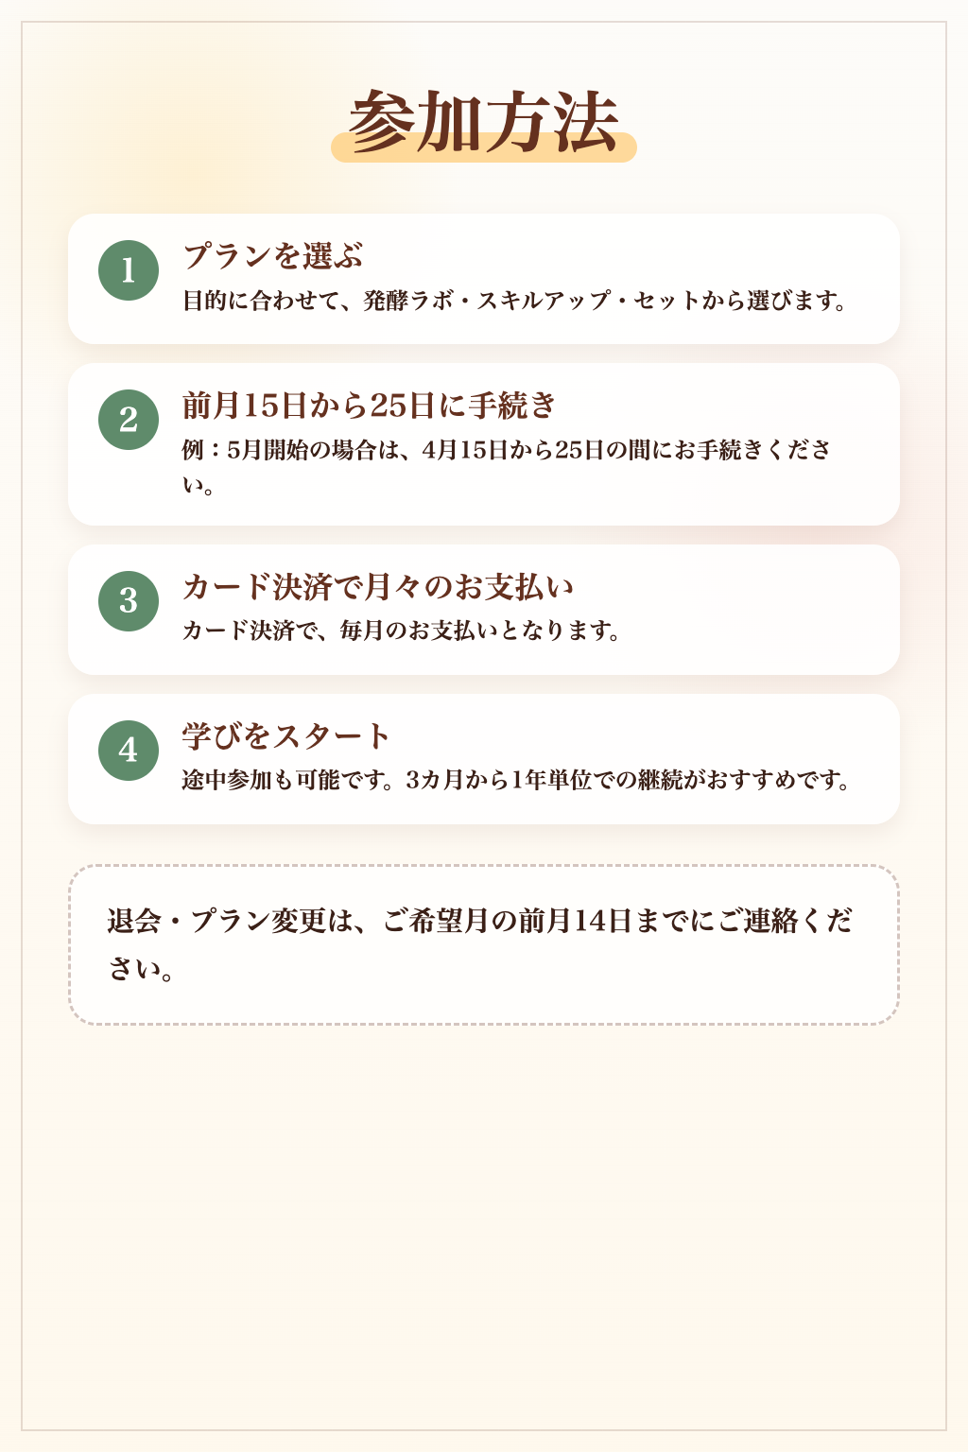Select the 前月15日から25日に手続き step title

pos(369,405)
